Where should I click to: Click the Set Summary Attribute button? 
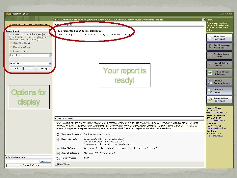(219, 46)
